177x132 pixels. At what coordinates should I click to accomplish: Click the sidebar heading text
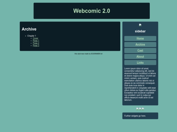tap(140, 31)
